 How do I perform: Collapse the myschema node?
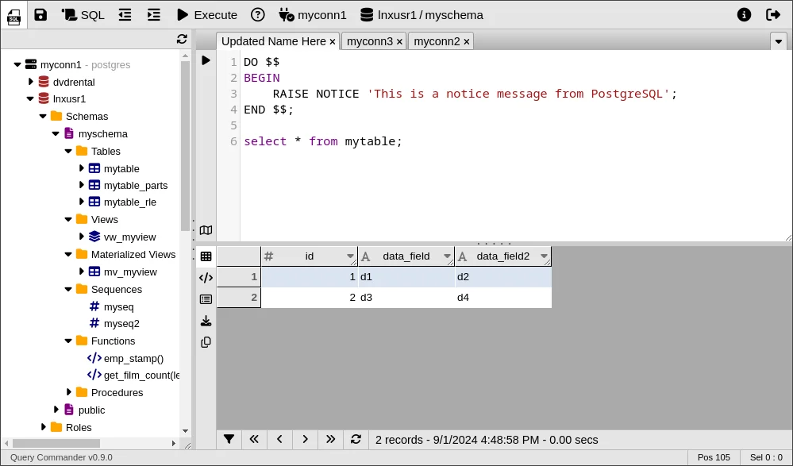click(56, 134)
